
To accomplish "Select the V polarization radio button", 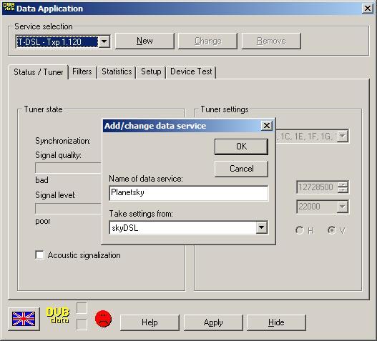I will tap(332, 230).
